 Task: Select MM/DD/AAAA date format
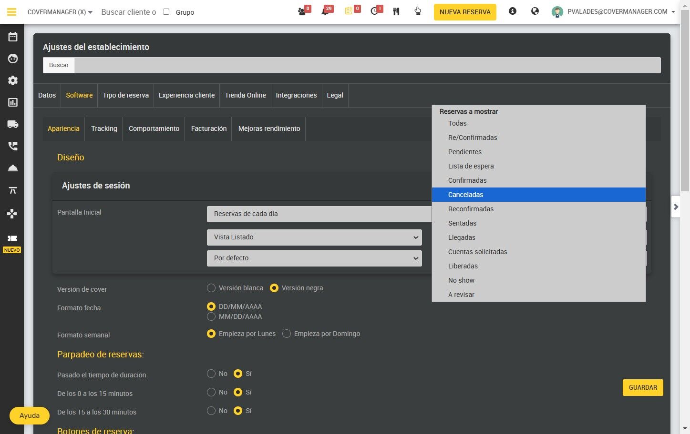pyautogui.click(x=211, y=316)
